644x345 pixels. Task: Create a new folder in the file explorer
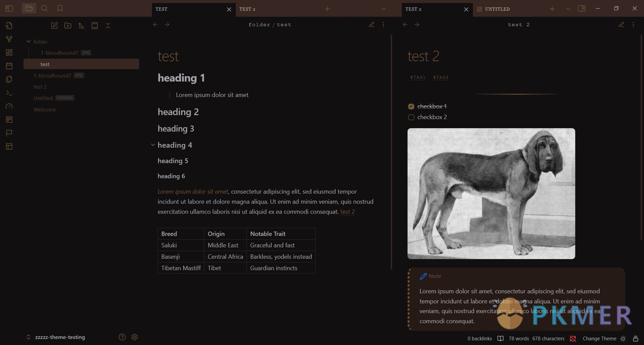(68, 26)
